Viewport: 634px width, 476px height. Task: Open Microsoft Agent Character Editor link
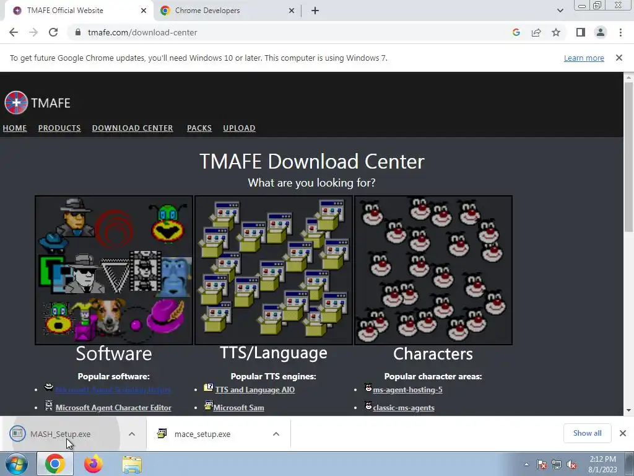pos(113,408)
